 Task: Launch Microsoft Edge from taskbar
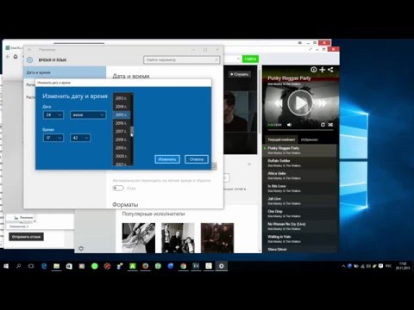pos(44,266)
